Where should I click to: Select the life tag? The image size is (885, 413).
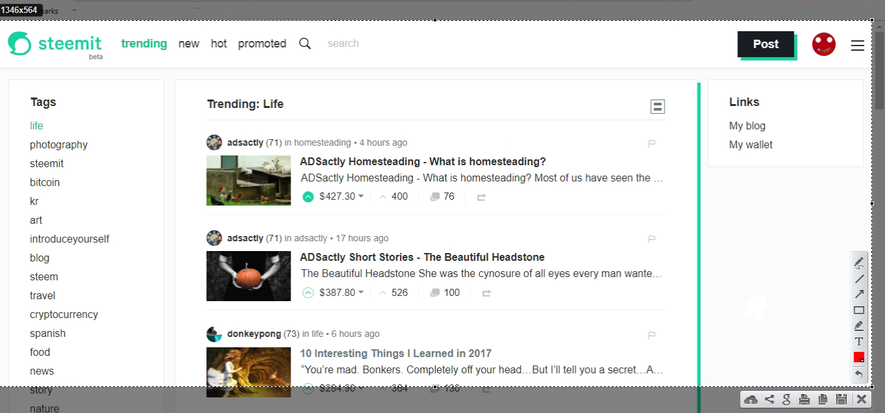click(36, 126)
